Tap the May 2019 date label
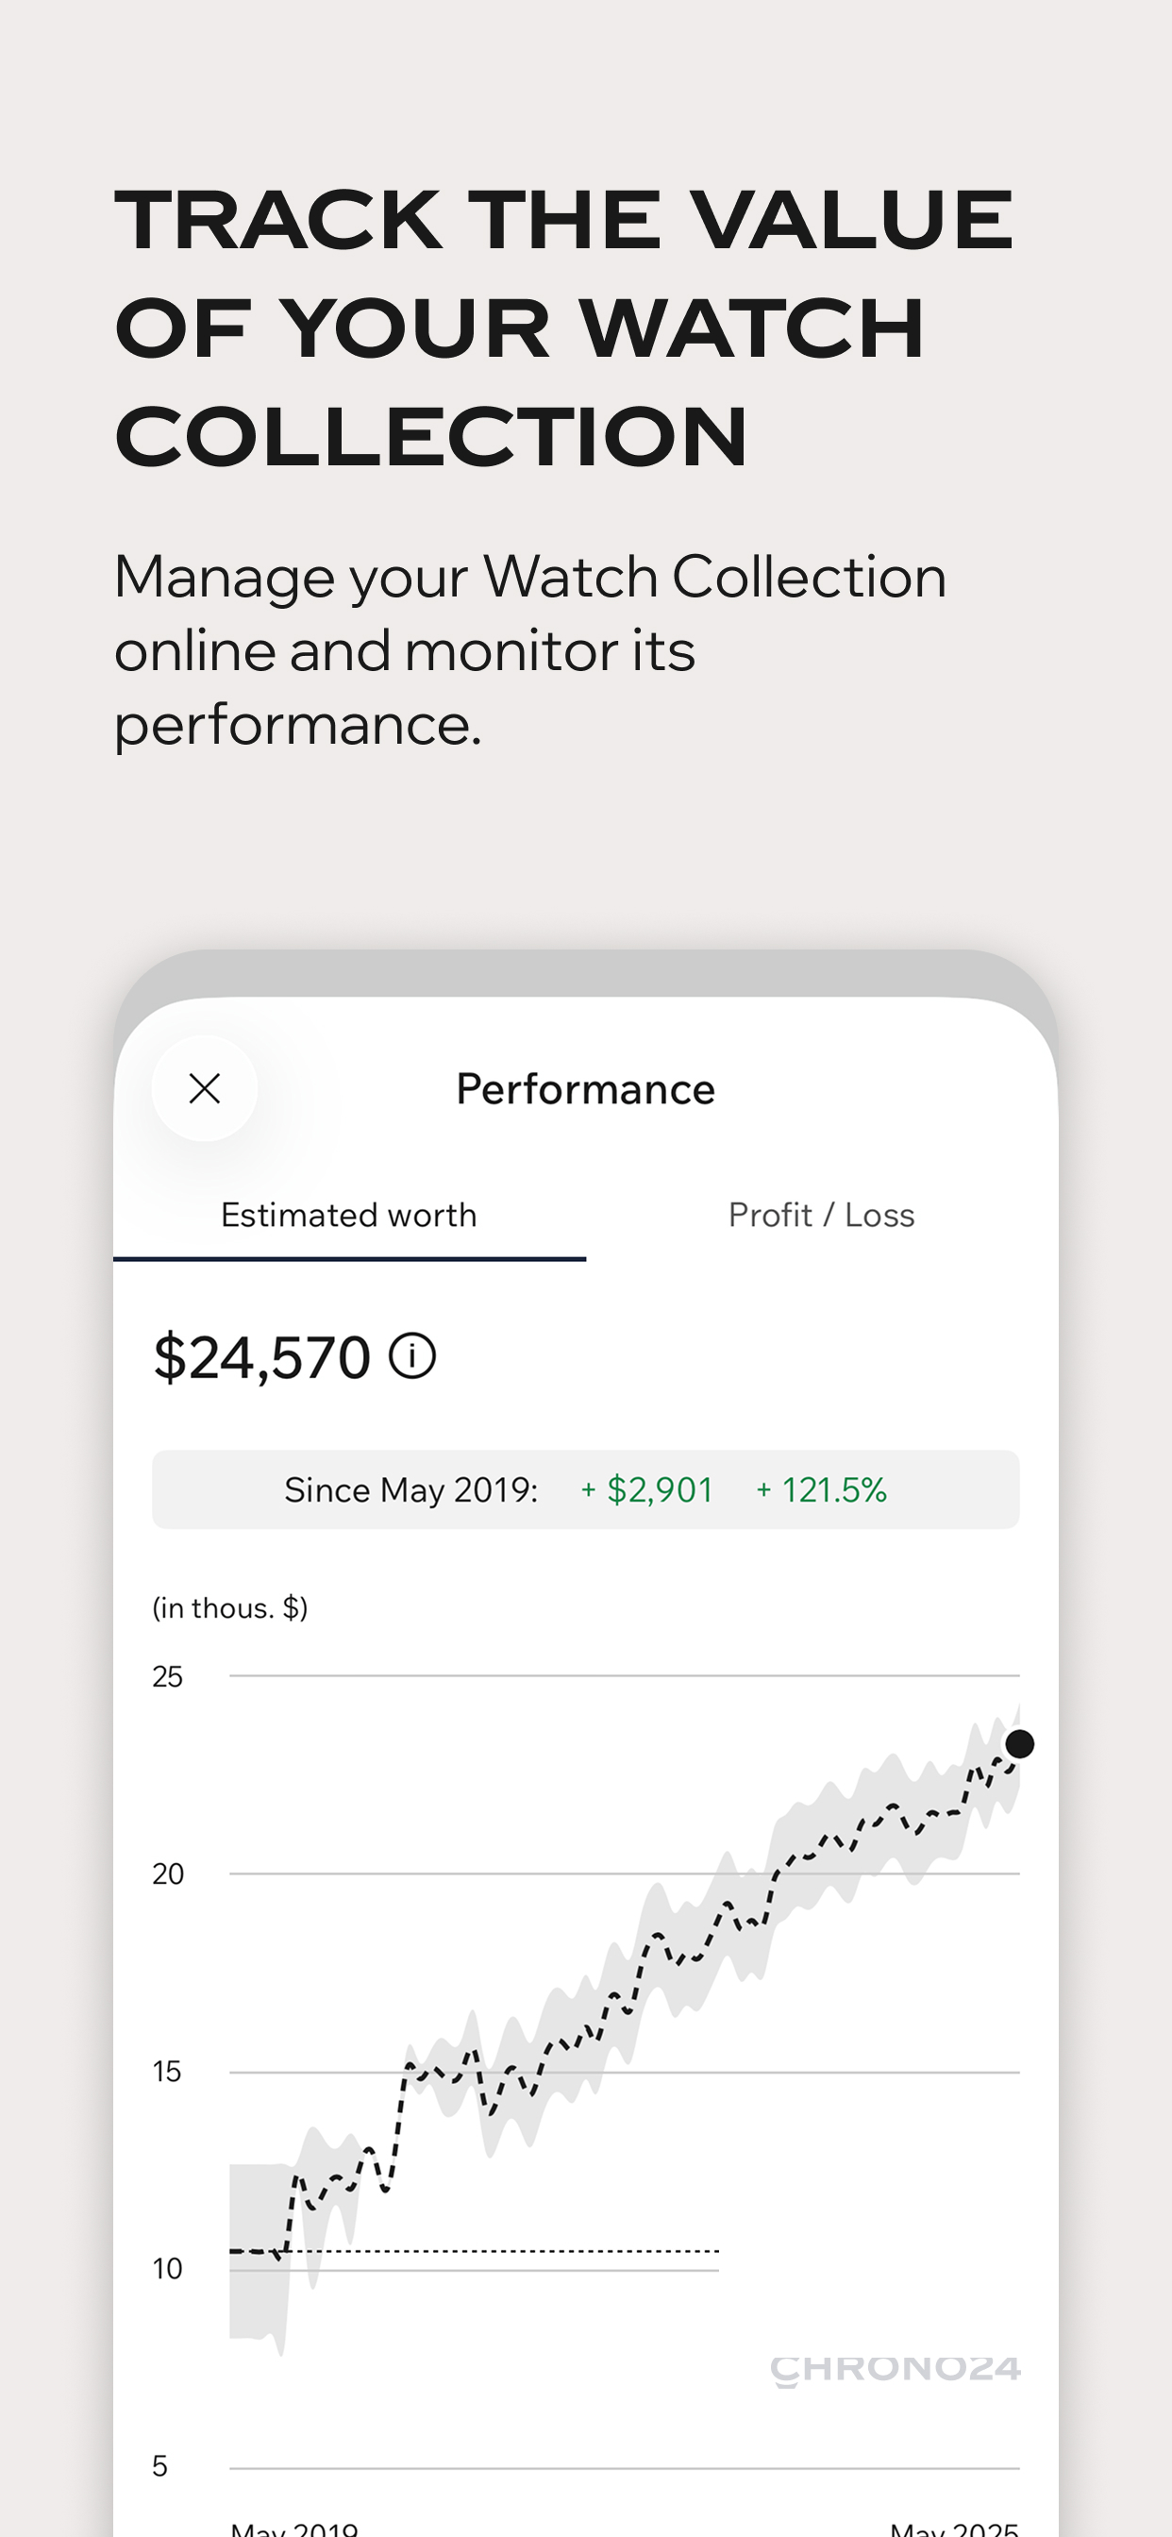Image resolution: width=1172 pixels, height=2537 pixels. click(x=294, y=2528)
